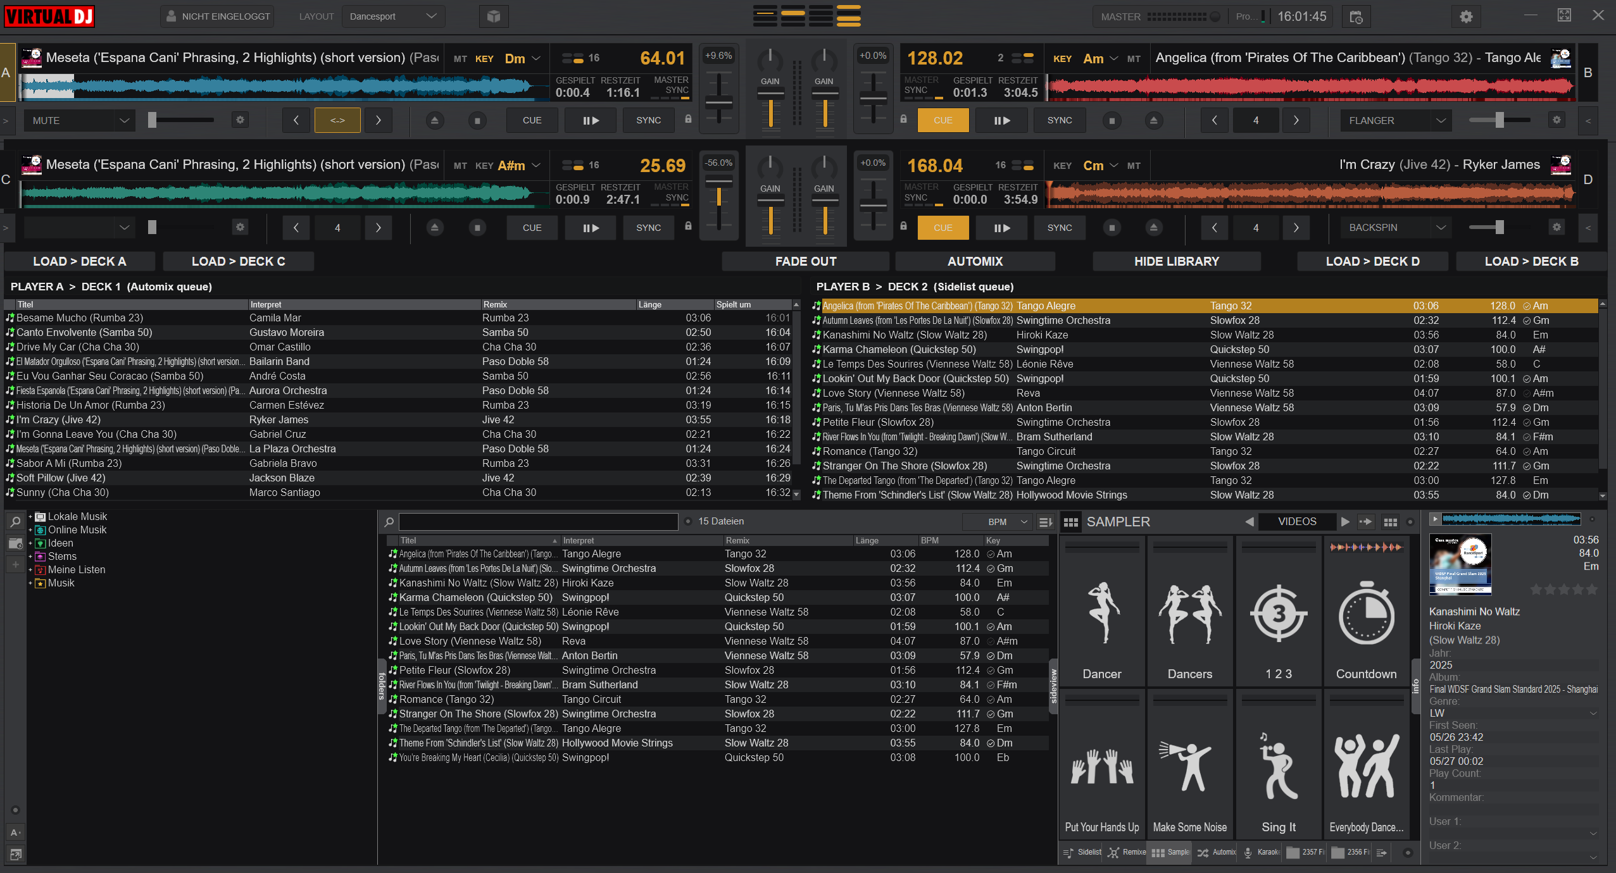Screen dimensions: 1616x873
Task: Sort file list by Interpret column
Action: click(x=641, y=541)
